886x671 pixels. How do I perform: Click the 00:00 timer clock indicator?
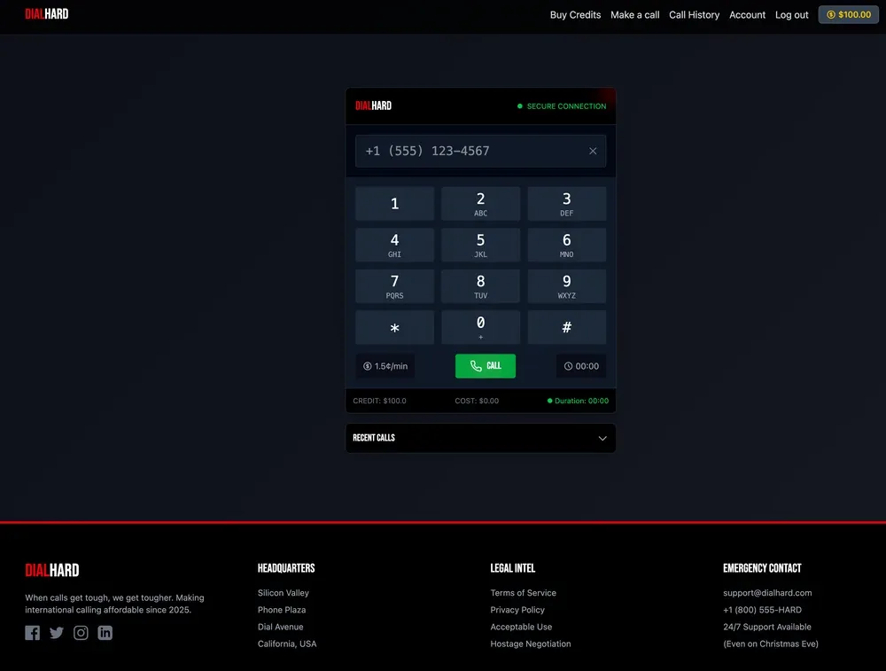coord(581,366)
